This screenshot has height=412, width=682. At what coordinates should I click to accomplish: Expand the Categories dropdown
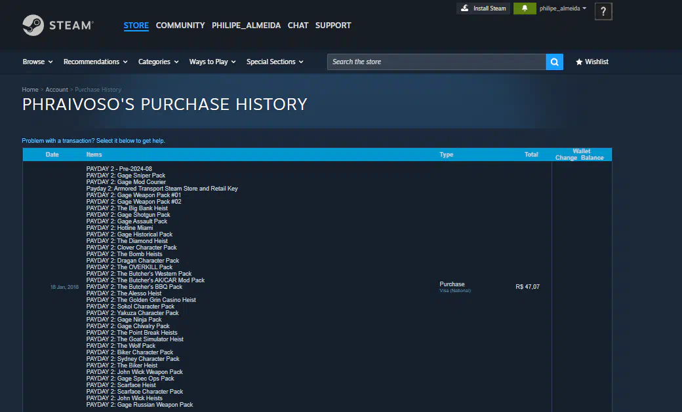pos(158,62)
